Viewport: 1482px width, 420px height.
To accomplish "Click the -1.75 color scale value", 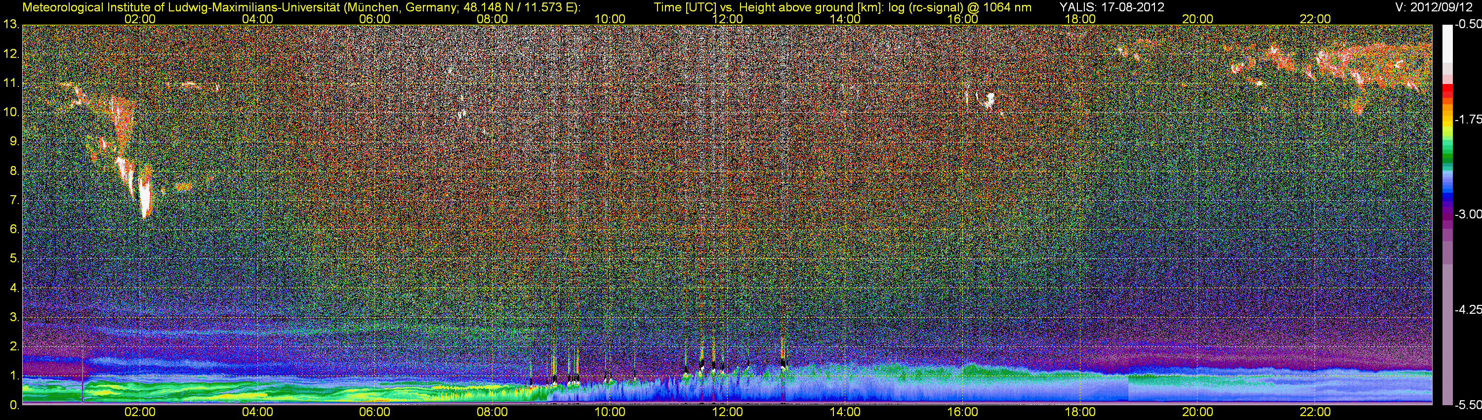I will pos(1468,120).
